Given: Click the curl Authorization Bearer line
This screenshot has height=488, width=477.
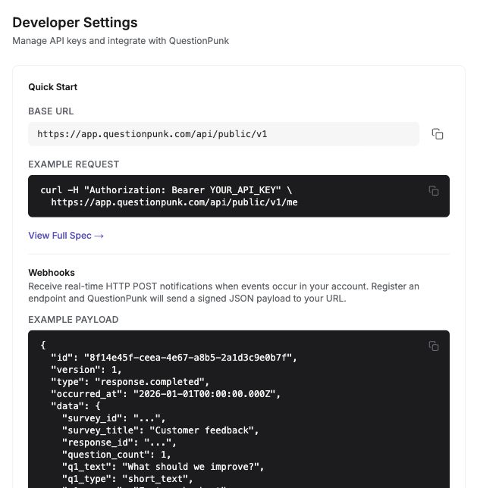Looking at the screenshot, I should pos(166,190).
